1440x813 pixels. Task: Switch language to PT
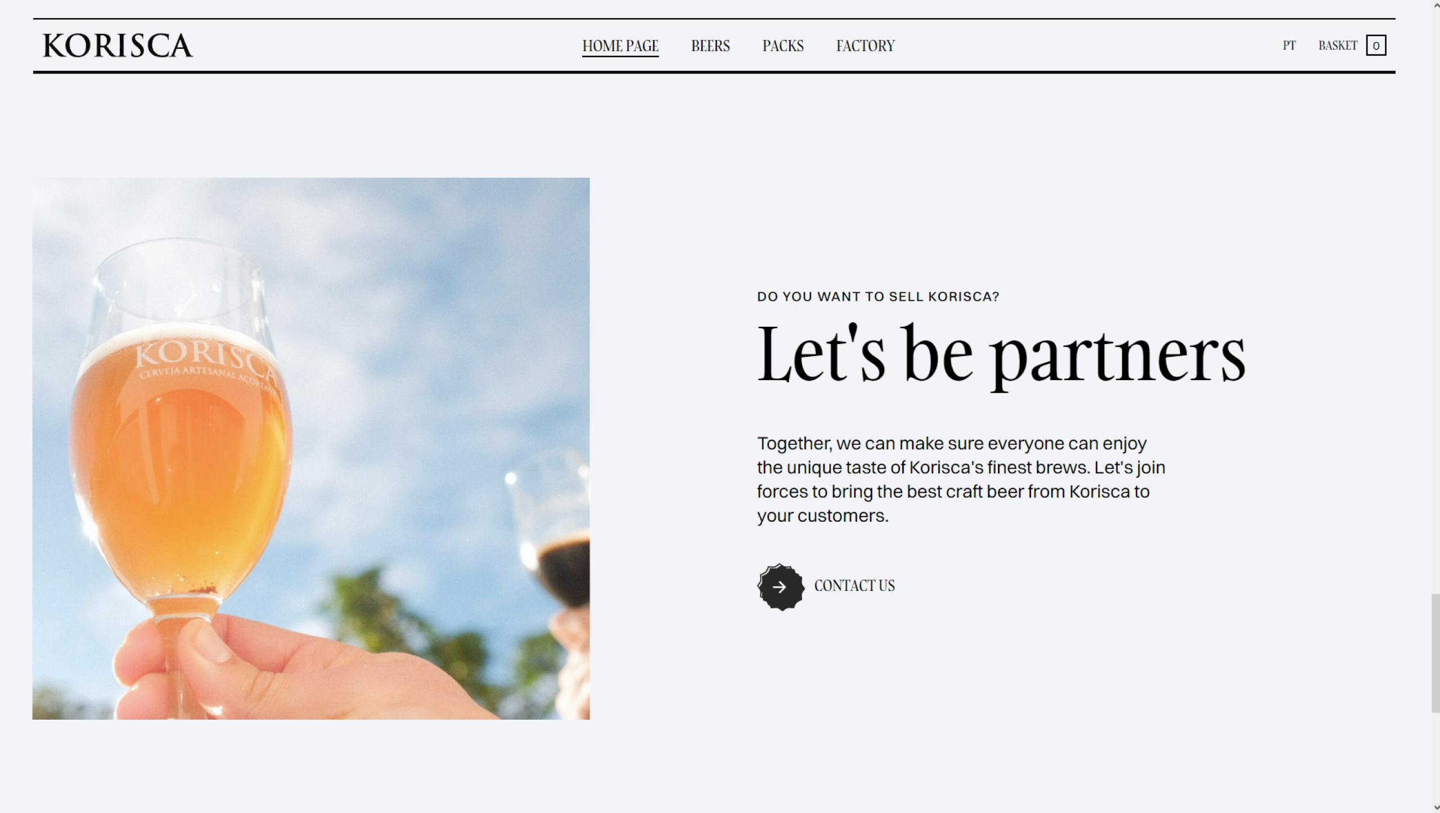click(1289, 46)
